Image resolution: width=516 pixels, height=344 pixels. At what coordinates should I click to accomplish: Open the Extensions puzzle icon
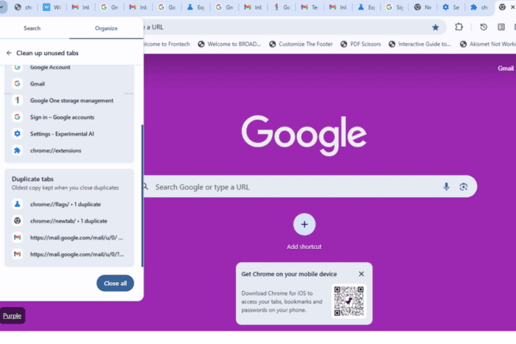459,27
